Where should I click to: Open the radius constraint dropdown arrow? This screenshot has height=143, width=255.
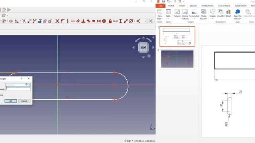[x=135, y=21]
